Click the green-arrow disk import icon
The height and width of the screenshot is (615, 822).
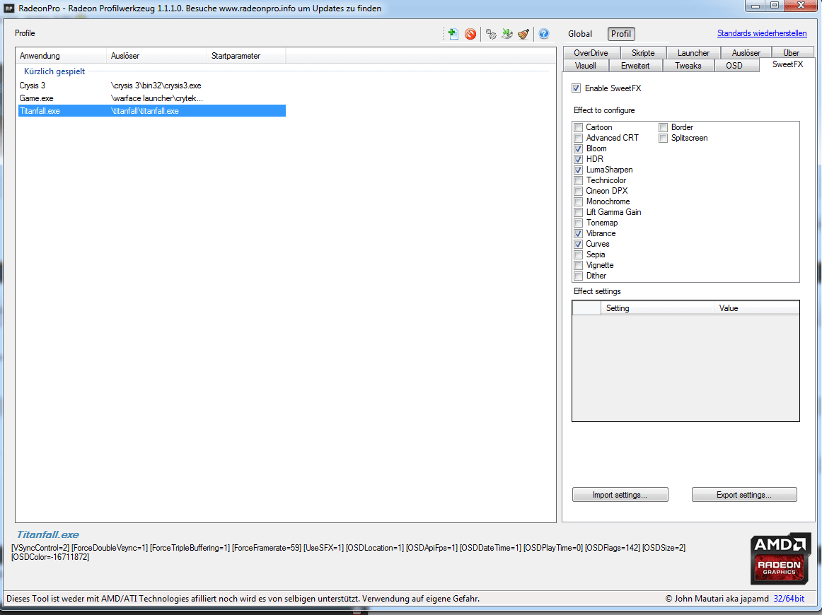pos(507,34)
